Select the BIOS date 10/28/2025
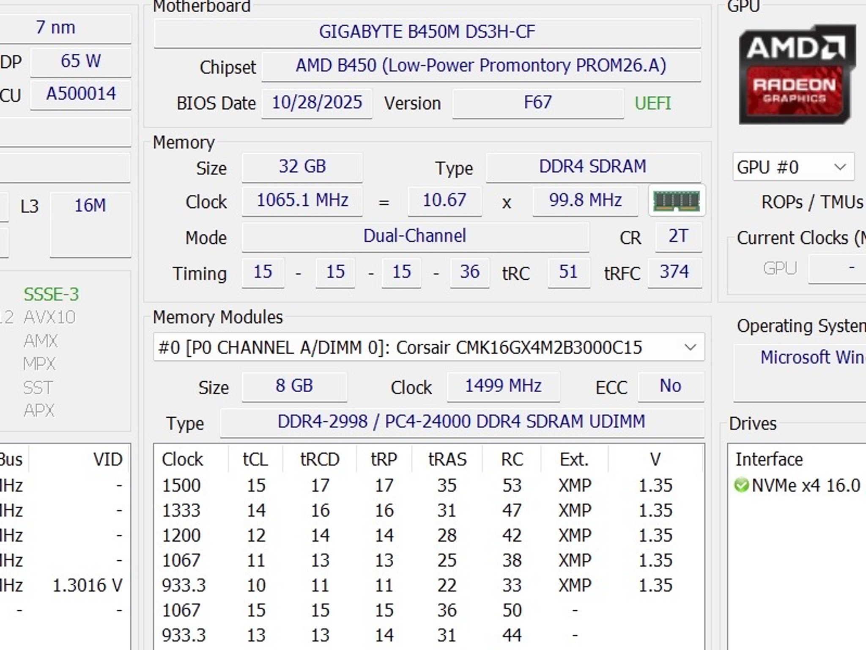 pyautogui.click(x=317, y=103)
